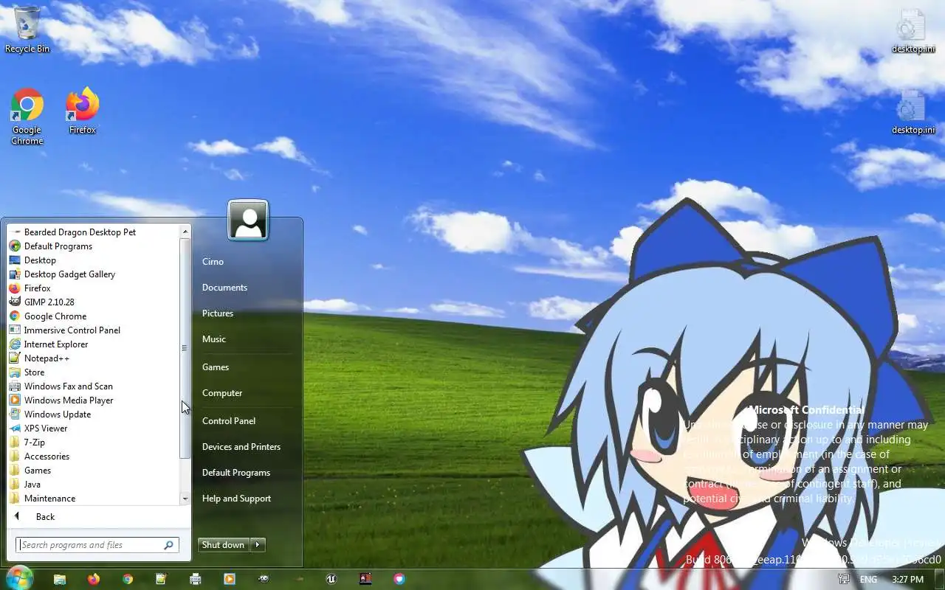Open Desktop Gadget Gallery
Viewport: 945px width, 590px height.
click(93, 274)
